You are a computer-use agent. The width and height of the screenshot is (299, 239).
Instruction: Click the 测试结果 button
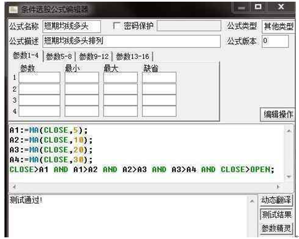(x=276, y=214)
